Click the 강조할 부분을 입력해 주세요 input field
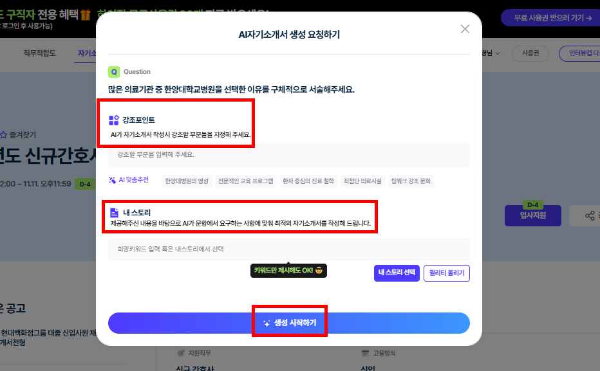This screenshot has width=600, height=371. [x=288, y=155]
